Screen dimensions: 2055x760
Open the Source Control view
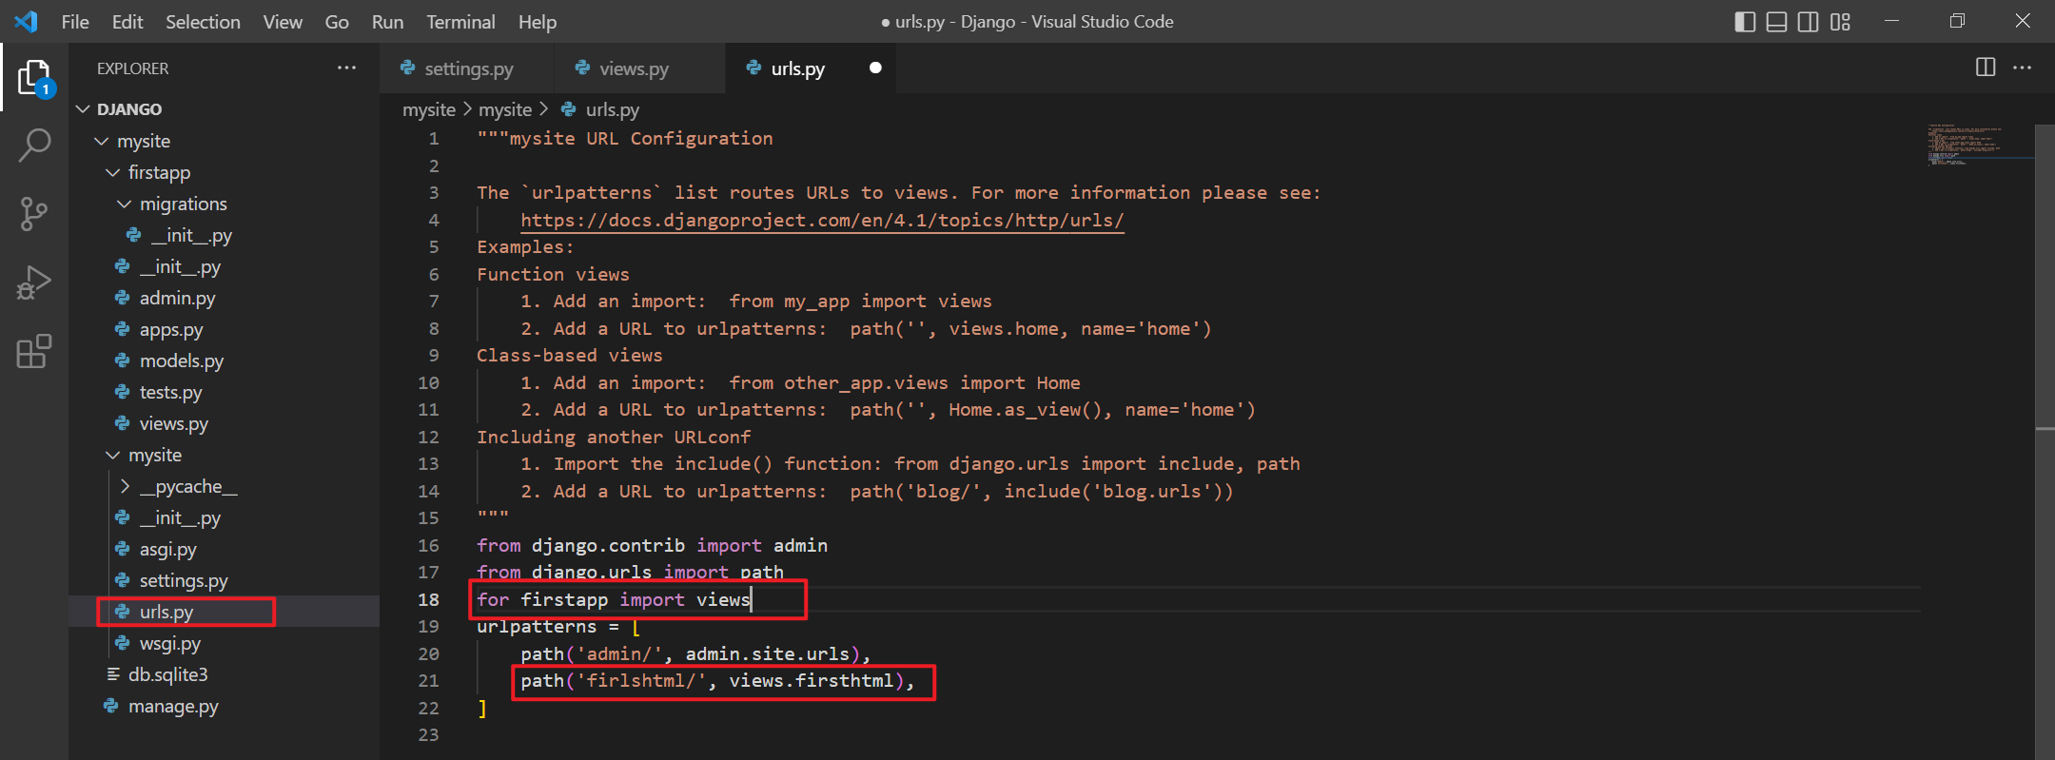pos(34,214)
